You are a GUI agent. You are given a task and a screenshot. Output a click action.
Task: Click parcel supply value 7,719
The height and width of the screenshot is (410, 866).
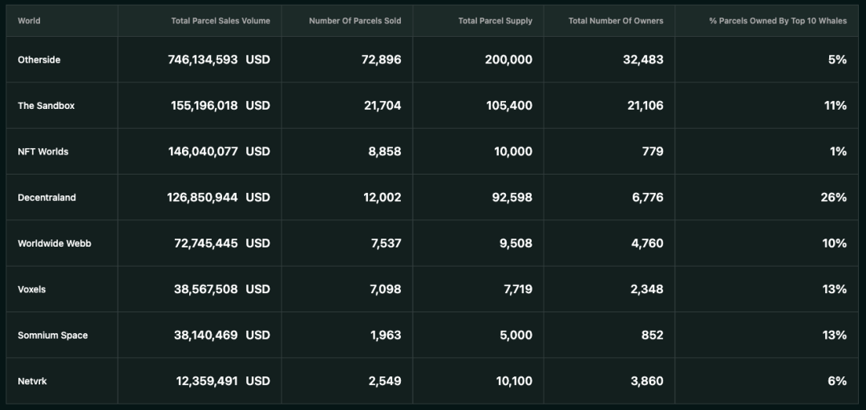click(x=518, y=289)
